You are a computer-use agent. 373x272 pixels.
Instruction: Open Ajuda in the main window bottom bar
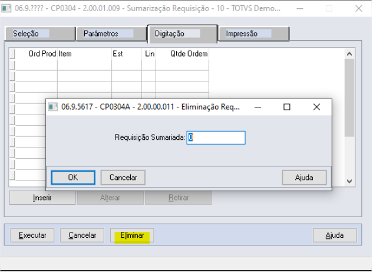[x=335, y=235]
